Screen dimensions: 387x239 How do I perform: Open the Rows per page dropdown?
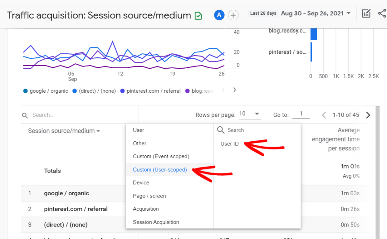[250, 113]
